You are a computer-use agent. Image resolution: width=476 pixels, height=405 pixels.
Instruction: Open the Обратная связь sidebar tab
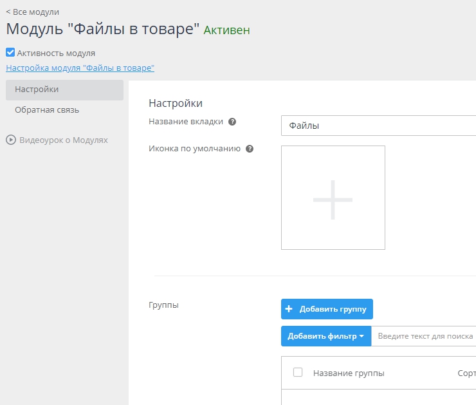coord(47,109)
